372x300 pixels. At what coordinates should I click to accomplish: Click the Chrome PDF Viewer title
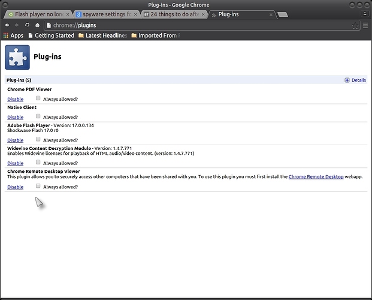(29, 89)
